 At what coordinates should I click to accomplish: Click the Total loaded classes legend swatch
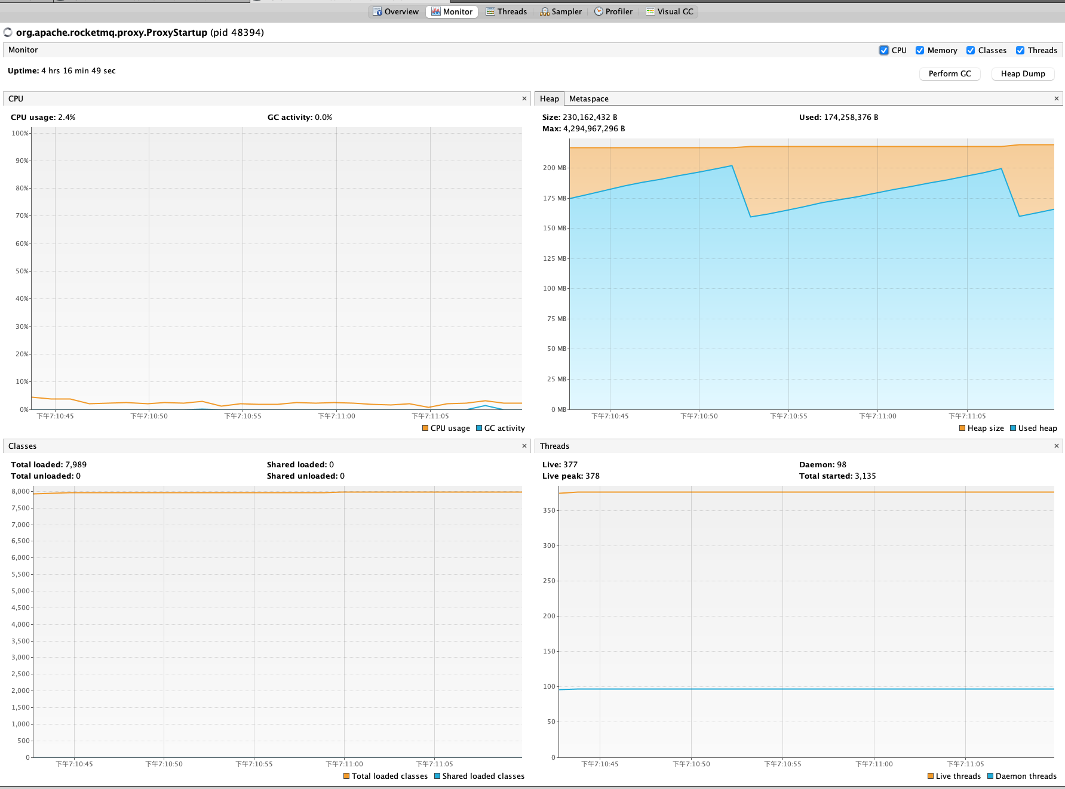(x=346, y=776)
